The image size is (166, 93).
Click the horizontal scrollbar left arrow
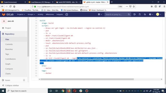[x=39, y=79]
